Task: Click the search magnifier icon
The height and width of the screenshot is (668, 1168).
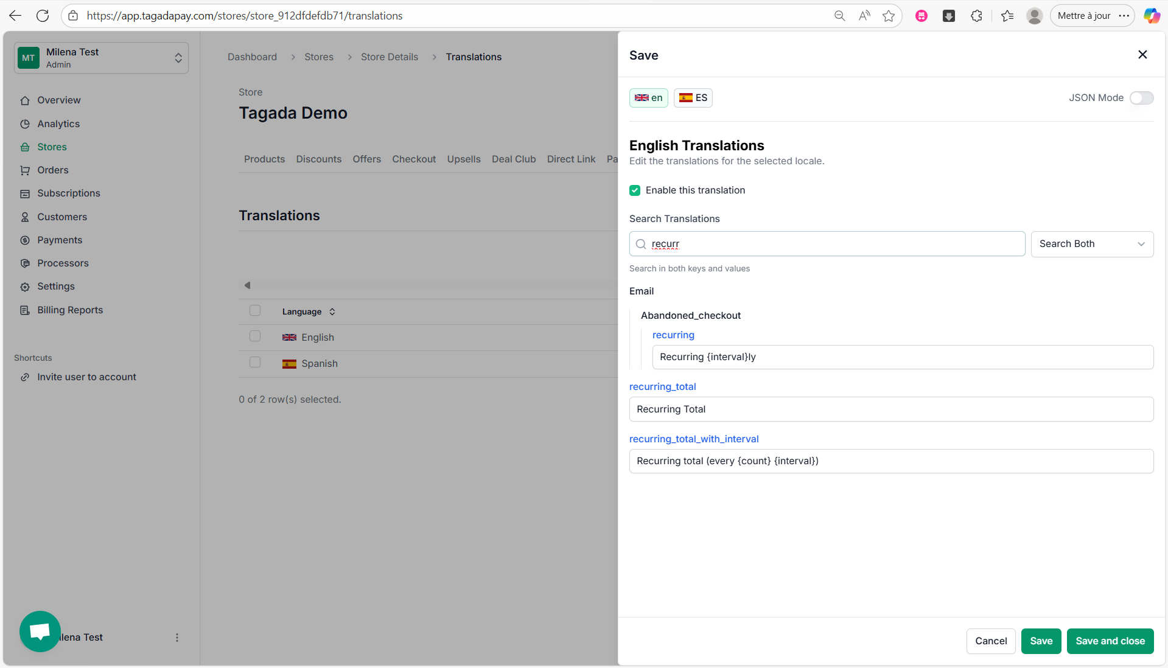Action: pyautogui.click(x=641, y=244)
